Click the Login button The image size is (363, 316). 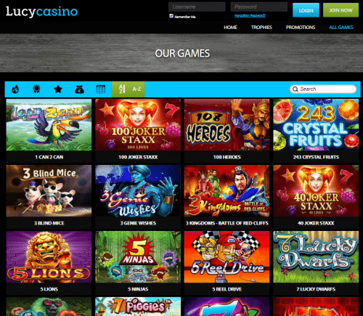tap(306, 10)
